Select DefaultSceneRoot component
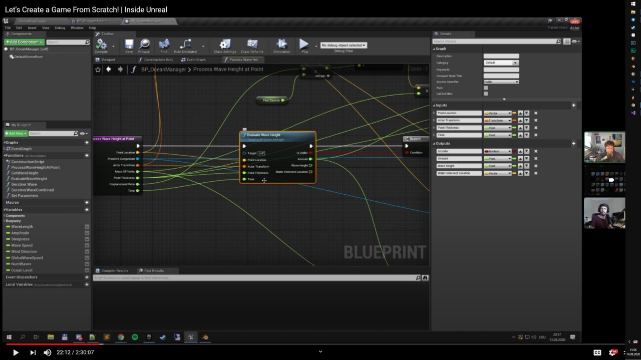The height and width of the screenshot is (360, 641). tap(28, 57)
